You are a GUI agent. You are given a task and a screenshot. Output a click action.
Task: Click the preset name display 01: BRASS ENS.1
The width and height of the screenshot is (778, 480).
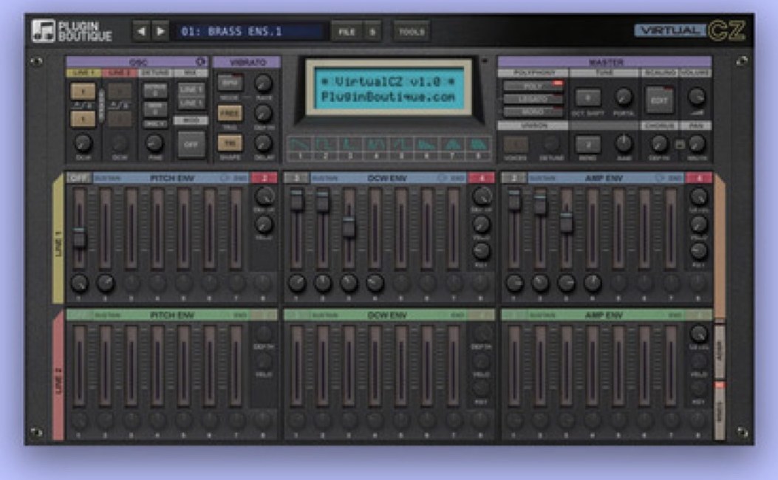tap(248, 32)
